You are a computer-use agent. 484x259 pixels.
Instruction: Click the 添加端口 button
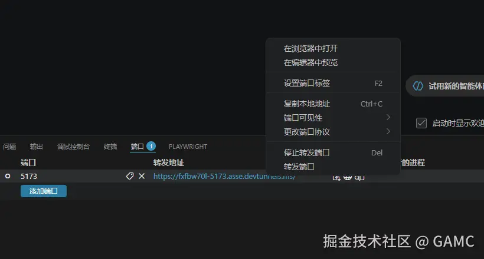click(x=44, y=191)
